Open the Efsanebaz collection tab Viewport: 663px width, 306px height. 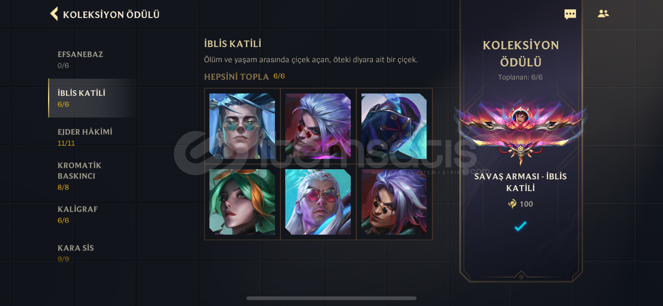click(92, 59)
